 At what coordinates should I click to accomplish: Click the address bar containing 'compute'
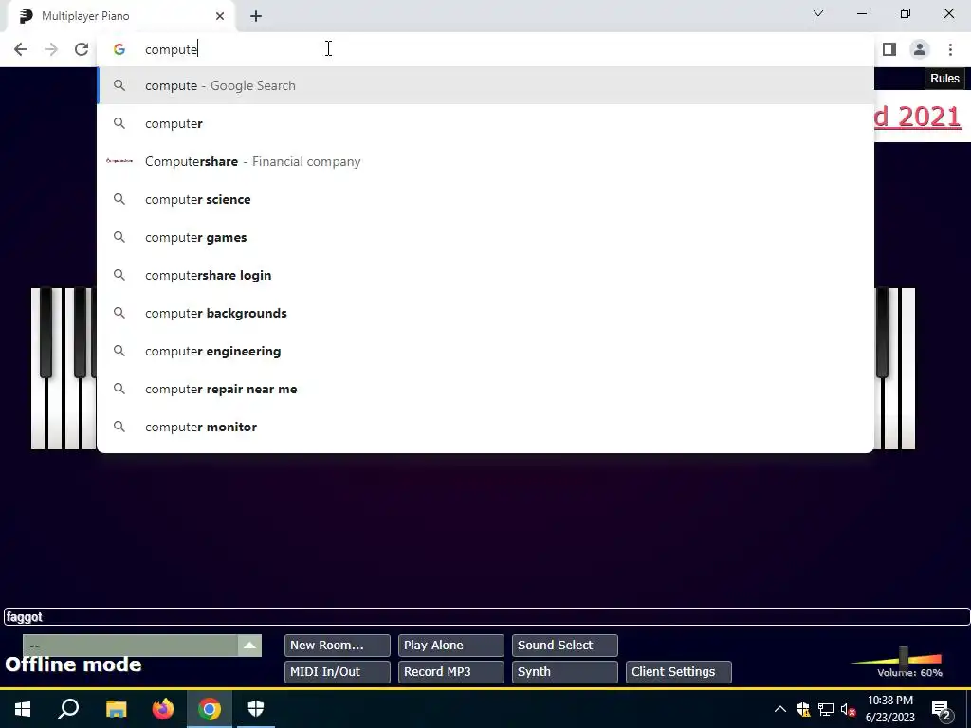pos(485,49)
